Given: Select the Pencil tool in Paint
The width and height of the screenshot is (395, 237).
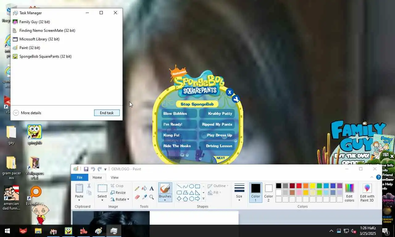Looking at the screenshot, I should coord(137,188).
